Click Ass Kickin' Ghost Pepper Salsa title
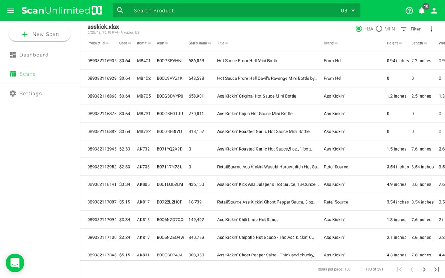The height and width of the screenshot is (278, 445). 267,255
